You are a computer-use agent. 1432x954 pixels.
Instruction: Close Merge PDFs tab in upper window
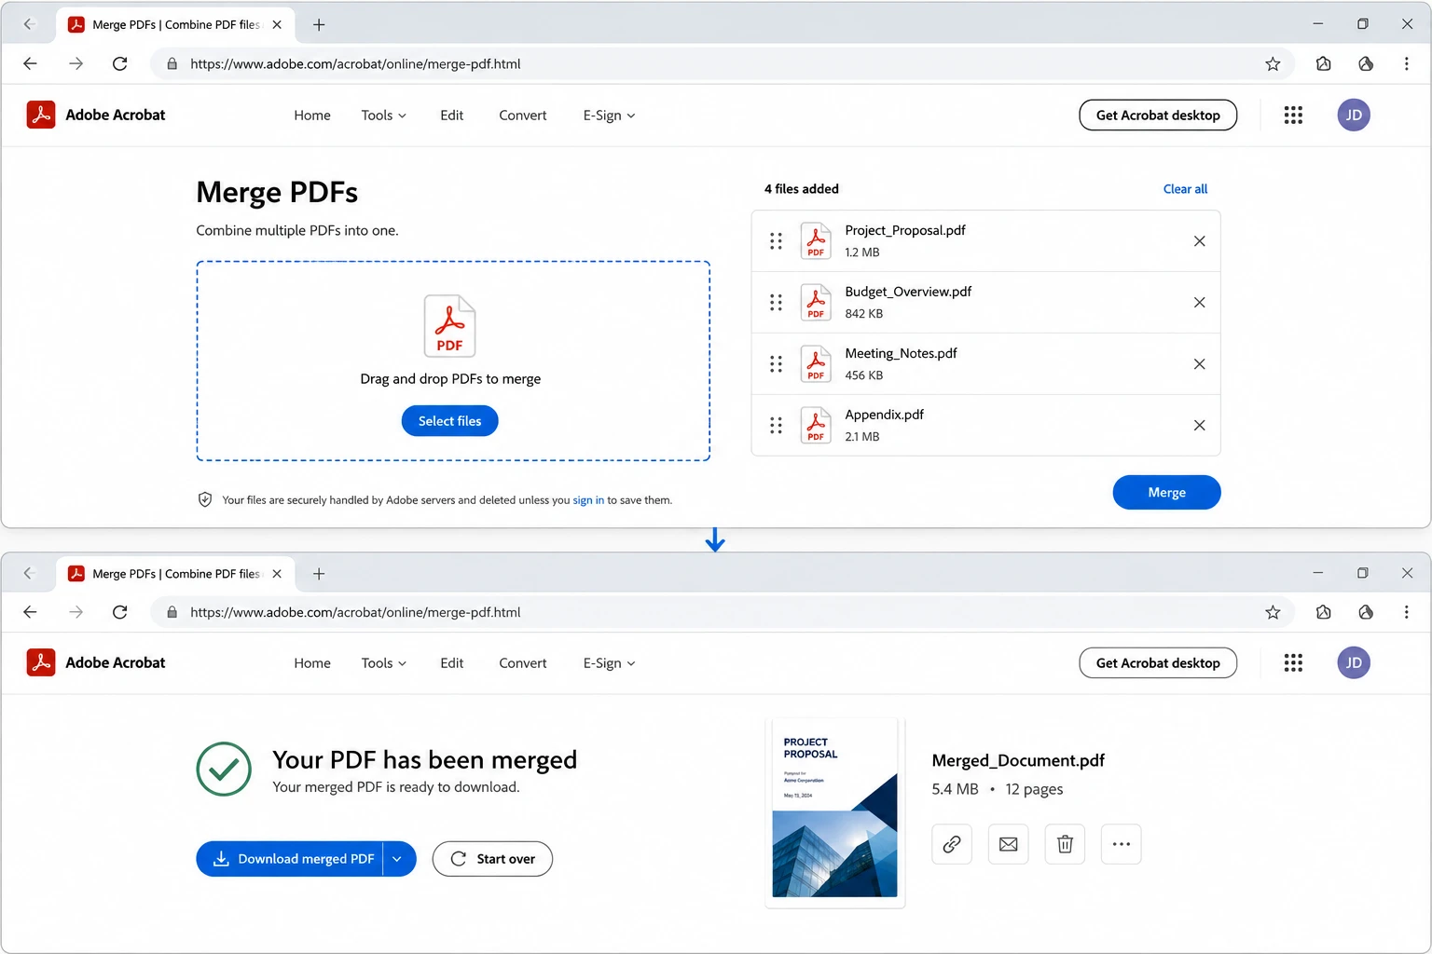tap(277, 25)
